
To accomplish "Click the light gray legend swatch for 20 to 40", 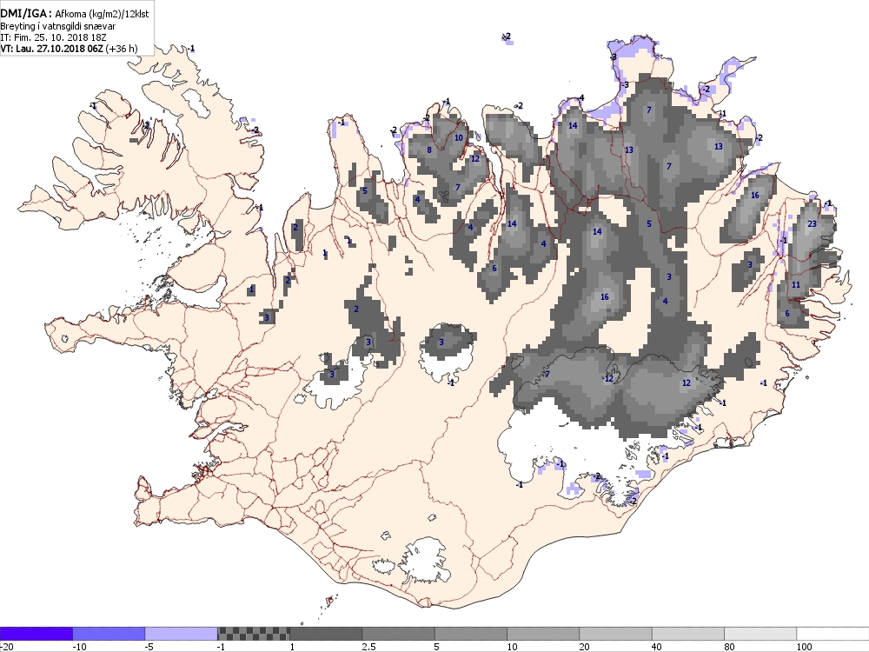I will click(x=616, y=634).
